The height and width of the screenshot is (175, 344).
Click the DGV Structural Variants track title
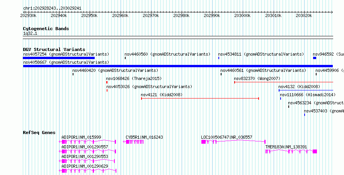[x=54, y=49]
